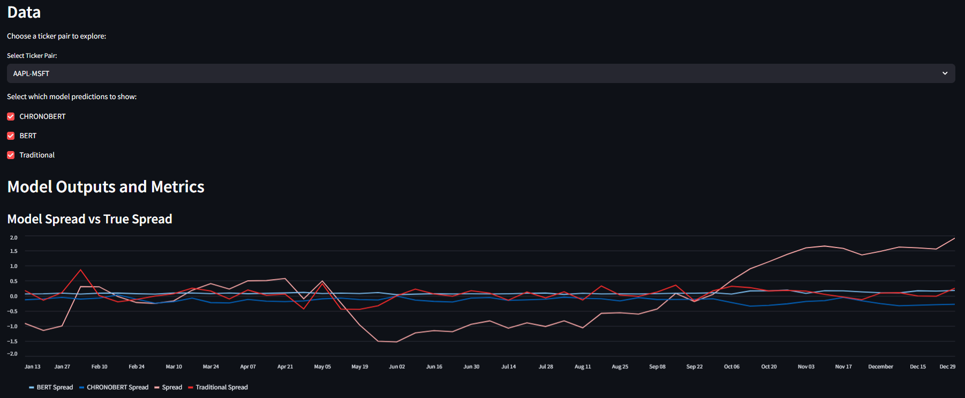Uncheck the CHRONOBERT checkbox

pos(11,116)
